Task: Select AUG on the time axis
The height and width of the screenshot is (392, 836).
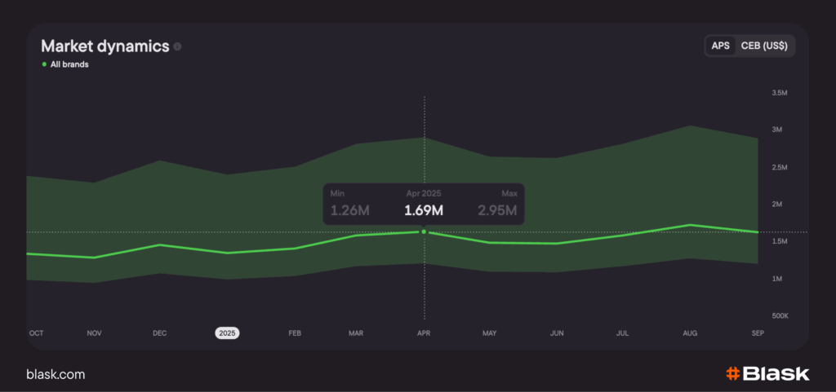Action: (690, 333)
